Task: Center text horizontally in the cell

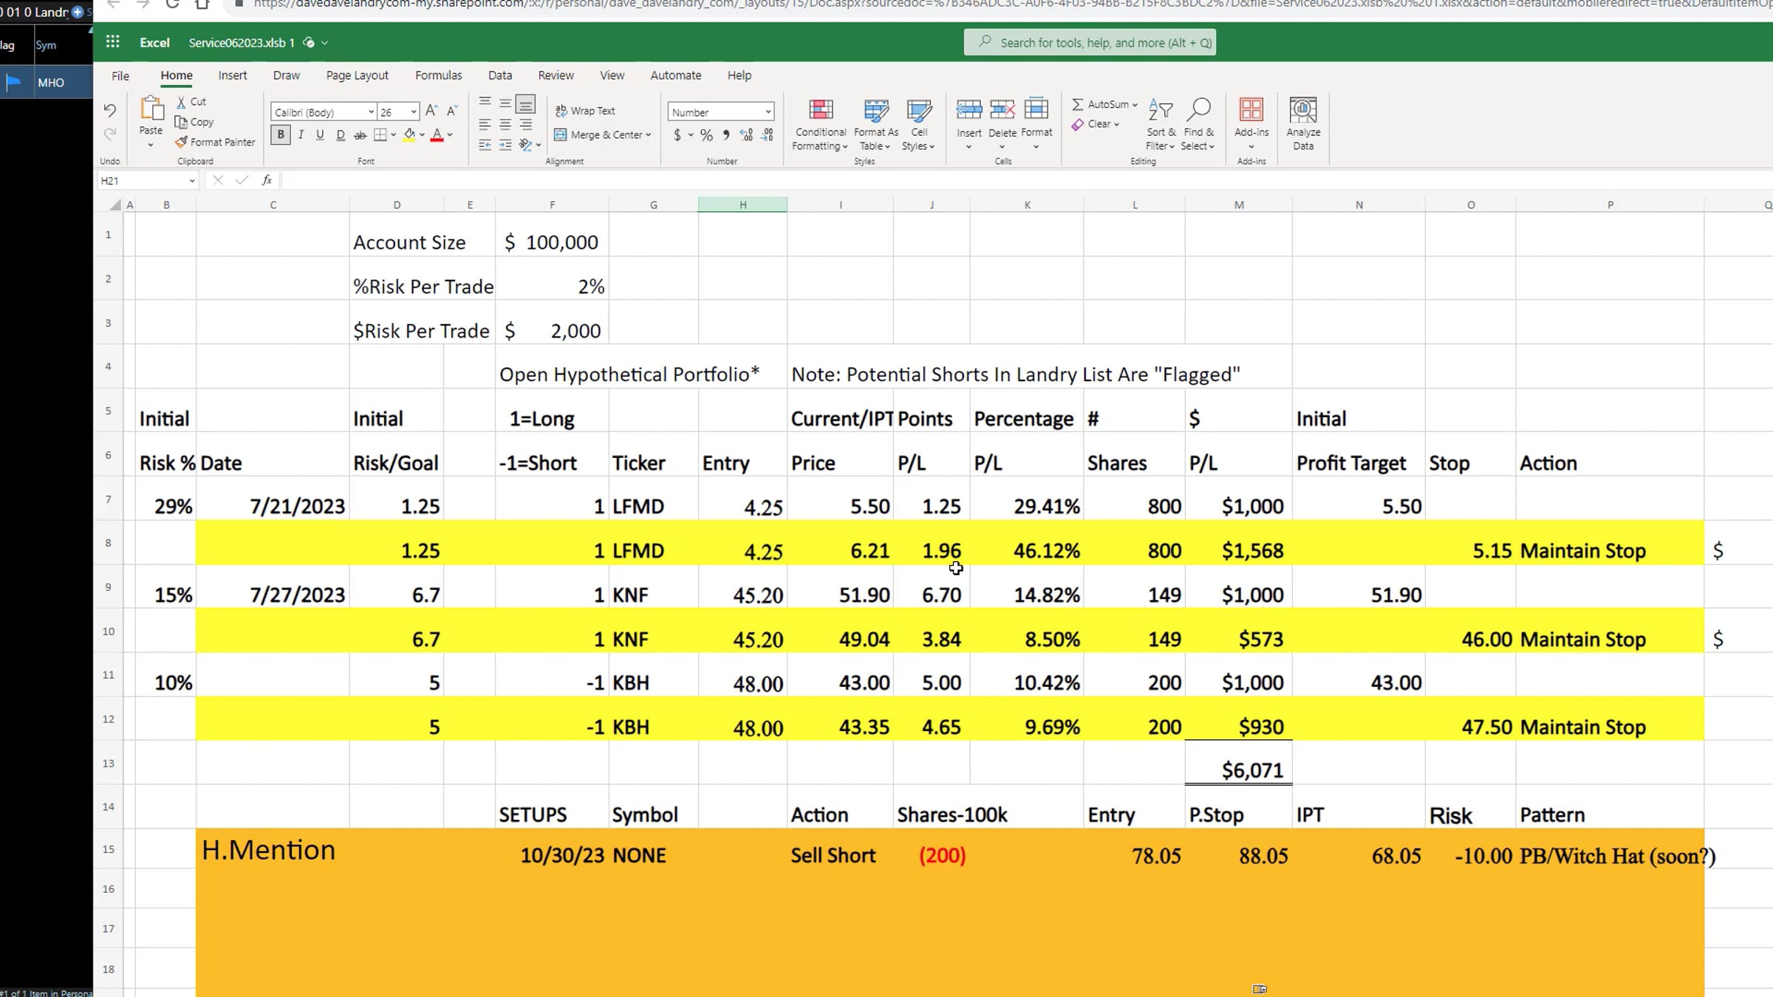Action: tap(505, 124)
